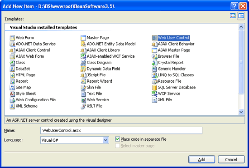Viewport: 249px width, 168px height.
Task: Choose the Resource File icon
Action: click(x=154, y=81)
